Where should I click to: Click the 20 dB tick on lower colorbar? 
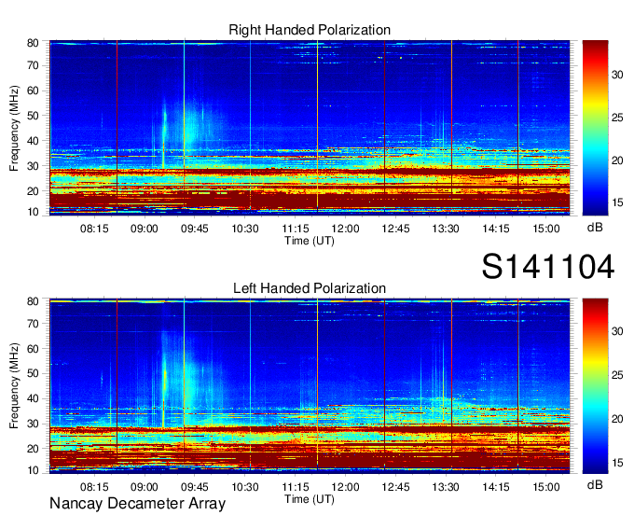coord(617,419)
